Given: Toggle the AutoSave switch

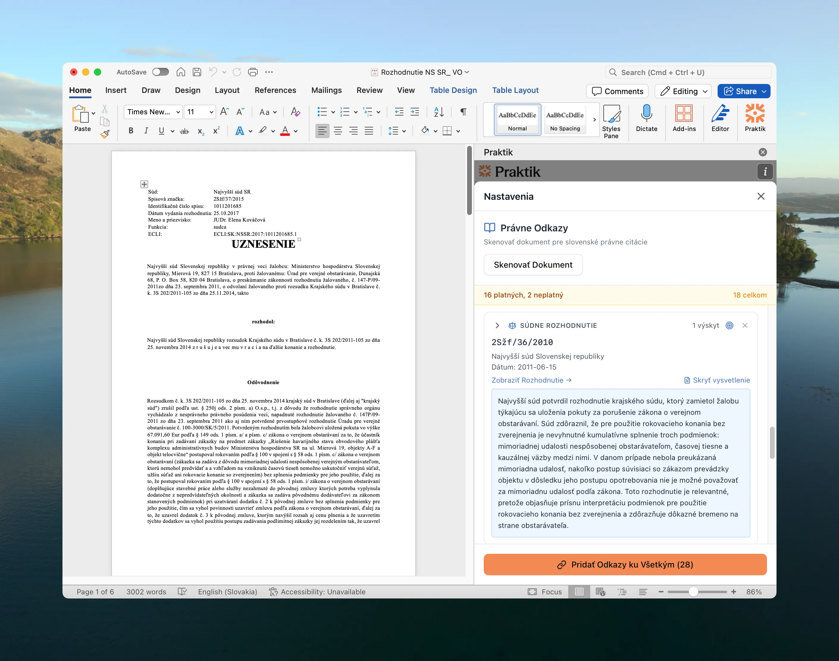Looking at the screenshot, I should click(160, 72).
